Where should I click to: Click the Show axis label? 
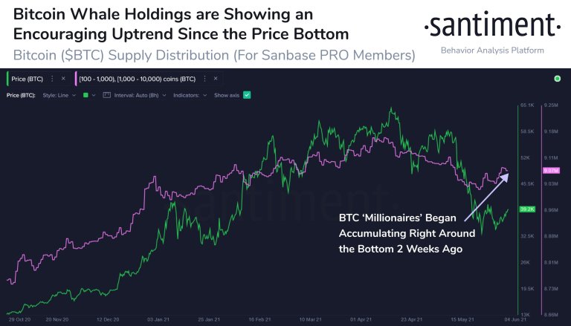tap(227, 95)
